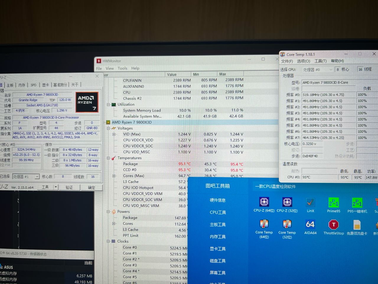The image size is (378, 284).
Task: Click the 确定 button in CPU-Z
Action: (92, 187)
